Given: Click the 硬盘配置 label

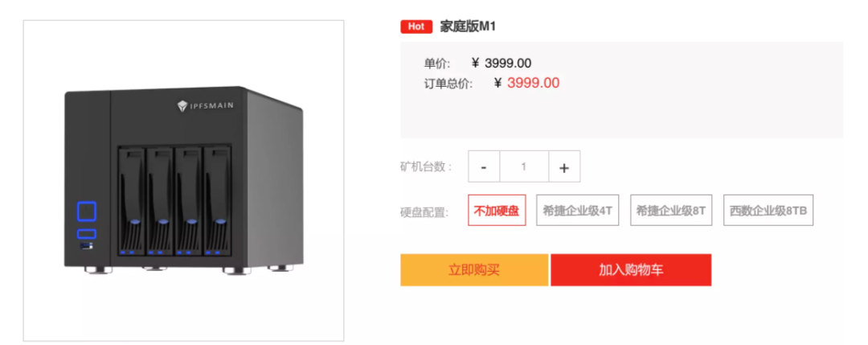Looking at the screenshot, I should (x=424, y=211).
